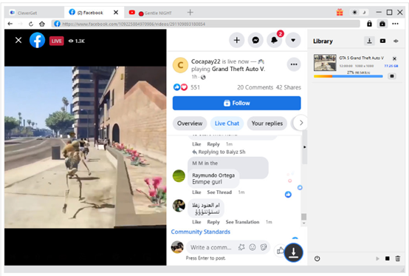Stop the GTA 5 download in progress
This screenshot has width=409, height=276.
tap(392, 76)
